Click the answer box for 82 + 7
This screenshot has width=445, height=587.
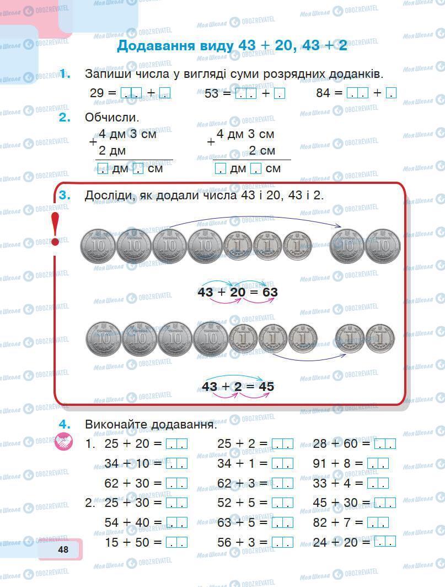coord(378,522)
